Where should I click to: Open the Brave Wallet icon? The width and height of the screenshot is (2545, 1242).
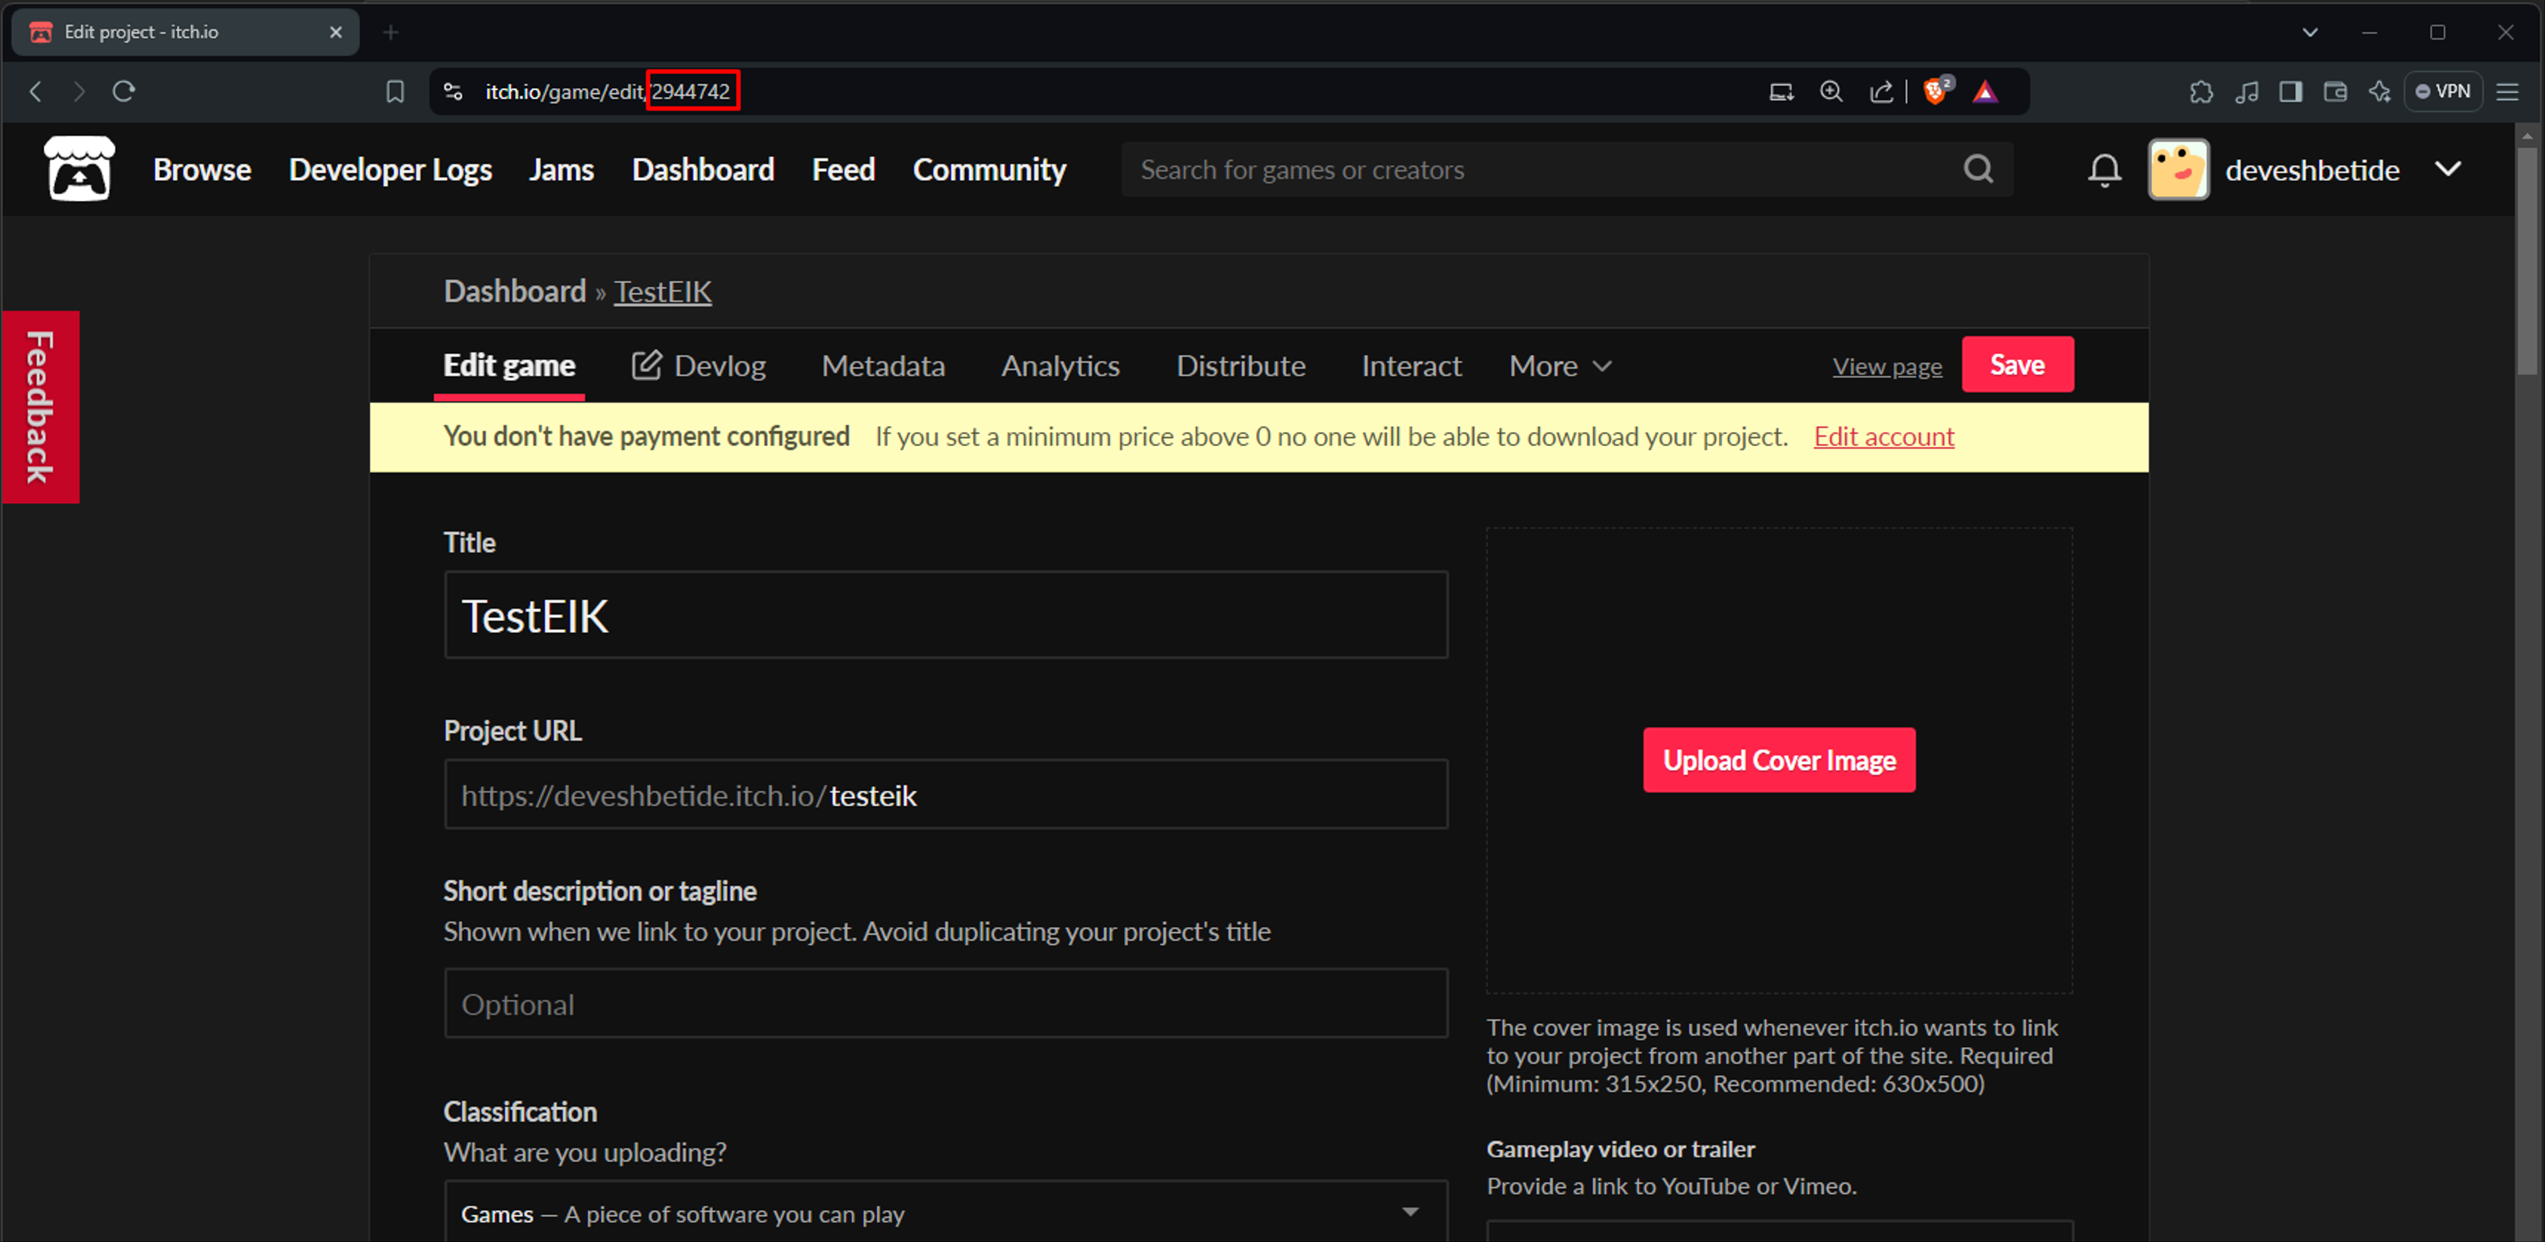point(2334,92)
